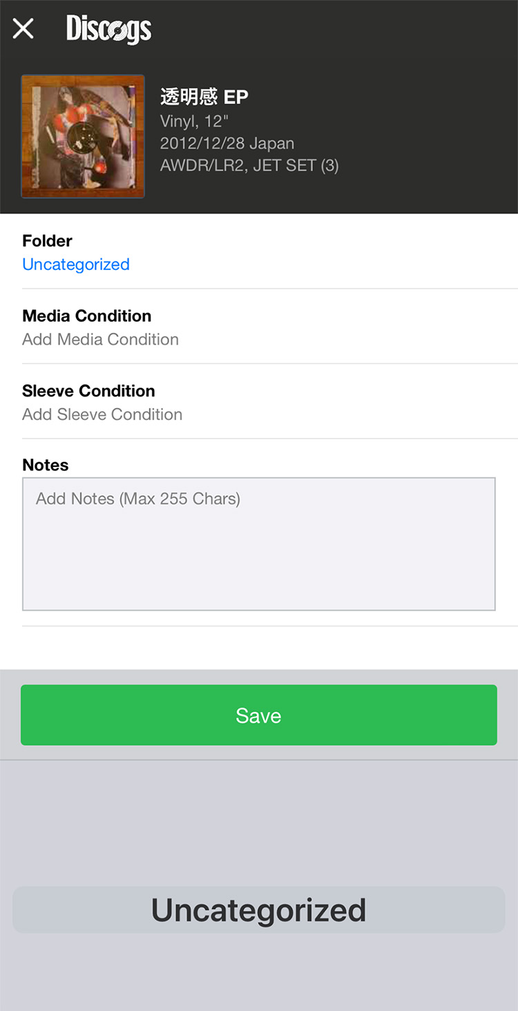Tap the album cover thumbnail
The image size is (518, 1011).
[x=83, y=137]
